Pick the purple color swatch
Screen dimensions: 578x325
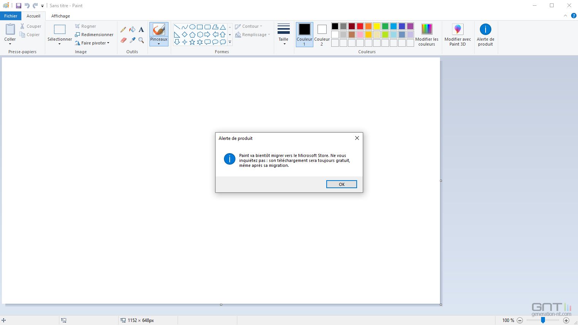point(410,26)
